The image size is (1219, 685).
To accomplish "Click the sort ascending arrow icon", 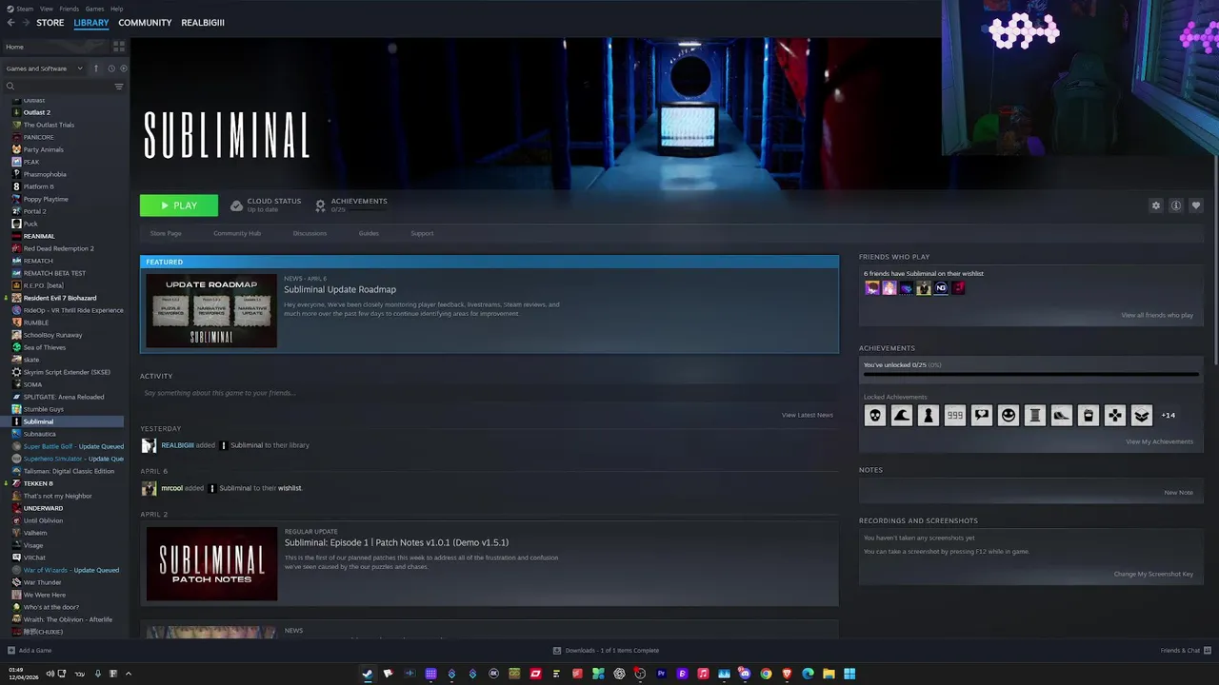I will (95, 68).
